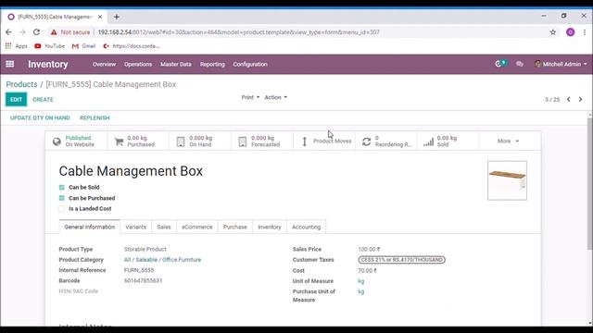Click the record pager 3 / 25
This screenshot has width=593, height=333.
[552, 99]
